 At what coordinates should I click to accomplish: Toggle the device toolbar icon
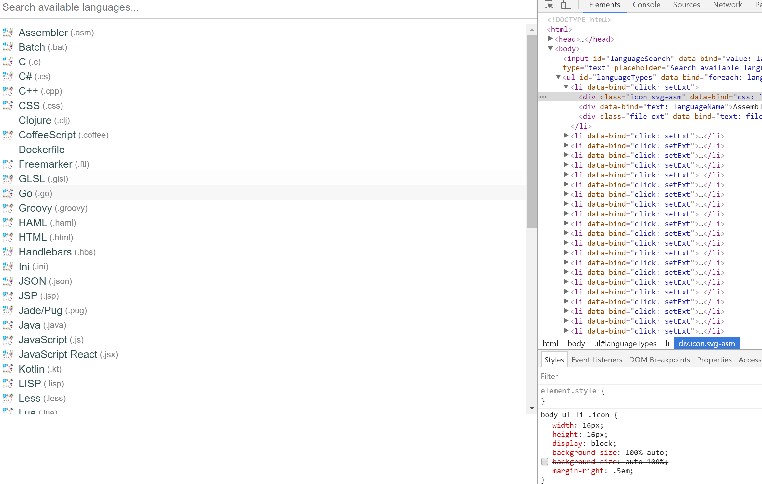(x=566, y=5)
